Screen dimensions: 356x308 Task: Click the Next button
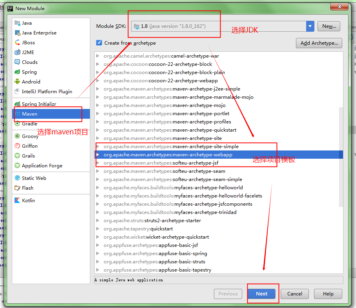[261, 294]
